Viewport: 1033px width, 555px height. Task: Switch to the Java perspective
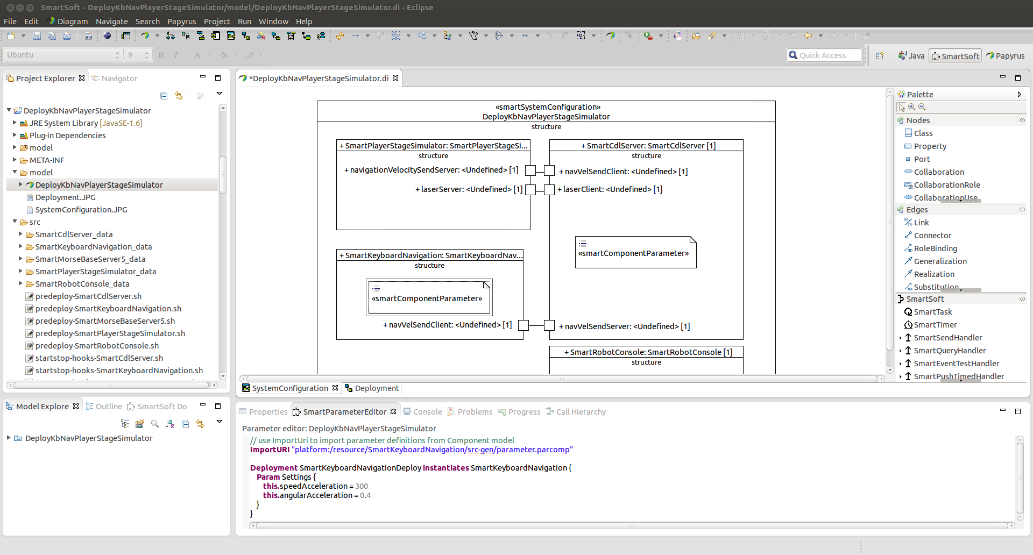(911, 56)
